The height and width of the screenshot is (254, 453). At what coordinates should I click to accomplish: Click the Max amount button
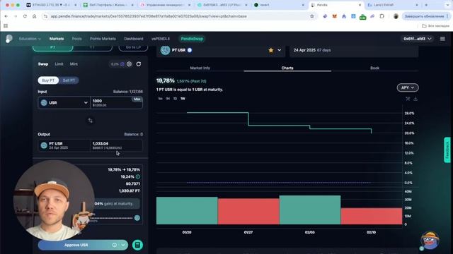(137, 99)
